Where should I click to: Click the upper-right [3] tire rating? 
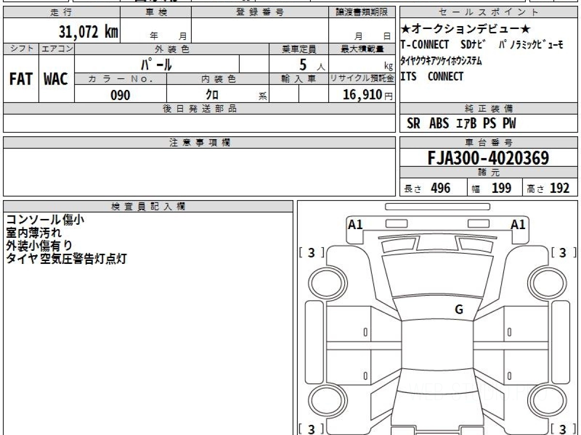(x=563, y=252)
